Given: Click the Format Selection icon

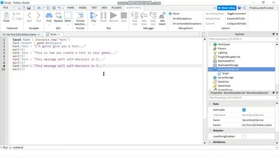Looking at the screenshot, I should (80, 16).
